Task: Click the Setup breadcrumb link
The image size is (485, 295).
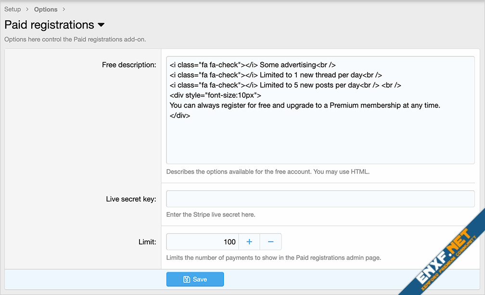Action: pyautogui.click(x=13, y=9)
